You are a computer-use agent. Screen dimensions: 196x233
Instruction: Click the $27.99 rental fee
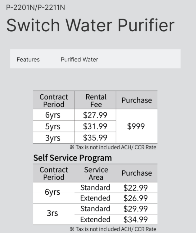95,115
